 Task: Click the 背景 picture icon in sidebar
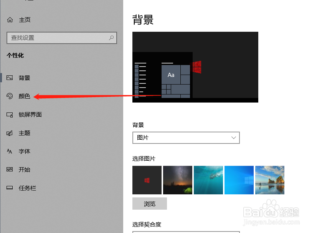[x=10, y=78]
